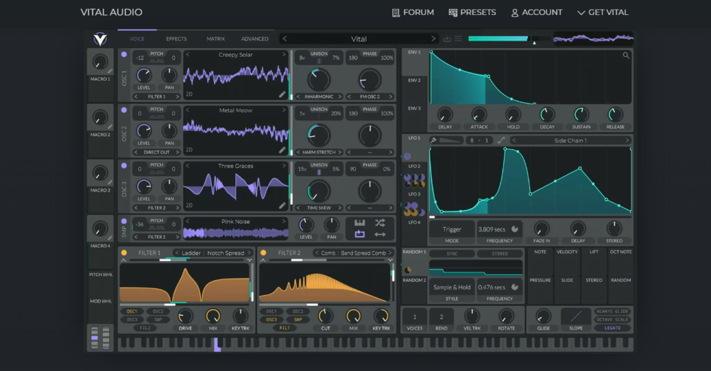Open the wavetable editor for Creepy Solar
The image size is (711, 371).
pyautogui.click(x=282, y=94)
